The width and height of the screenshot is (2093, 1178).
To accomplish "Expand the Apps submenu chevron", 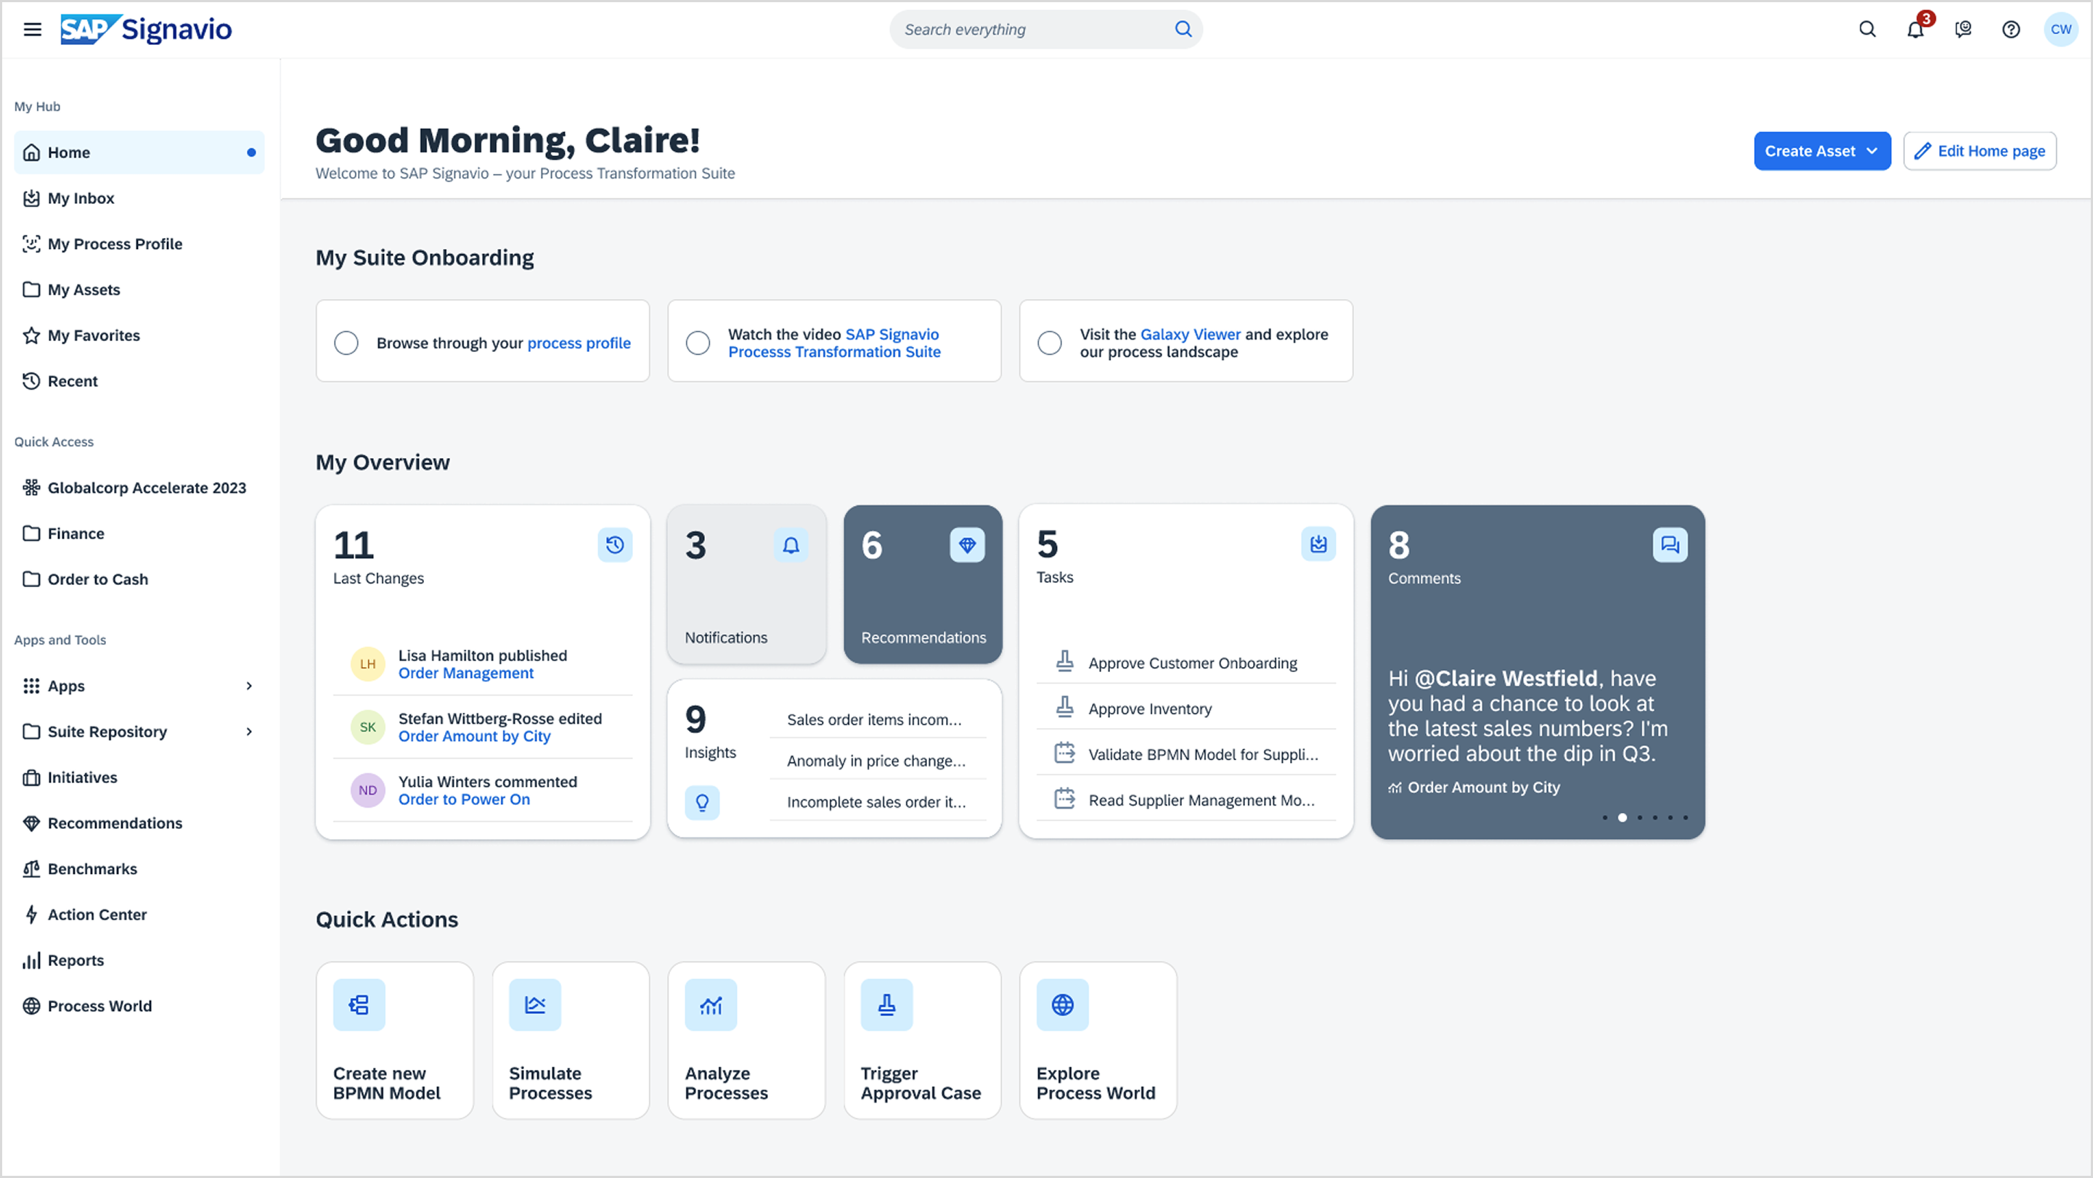I will [x=248, y=686].
